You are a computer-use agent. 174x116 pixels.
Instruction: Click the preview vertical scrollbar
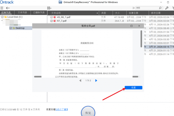[141, 39]
